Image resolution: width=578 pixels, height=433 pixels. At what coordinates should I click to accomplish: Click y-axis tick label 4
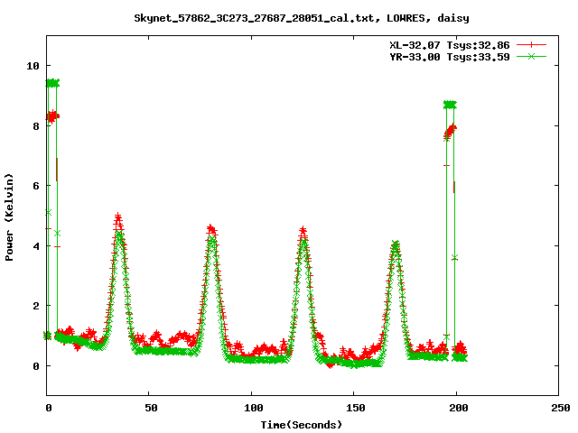(x=36, y=246)
